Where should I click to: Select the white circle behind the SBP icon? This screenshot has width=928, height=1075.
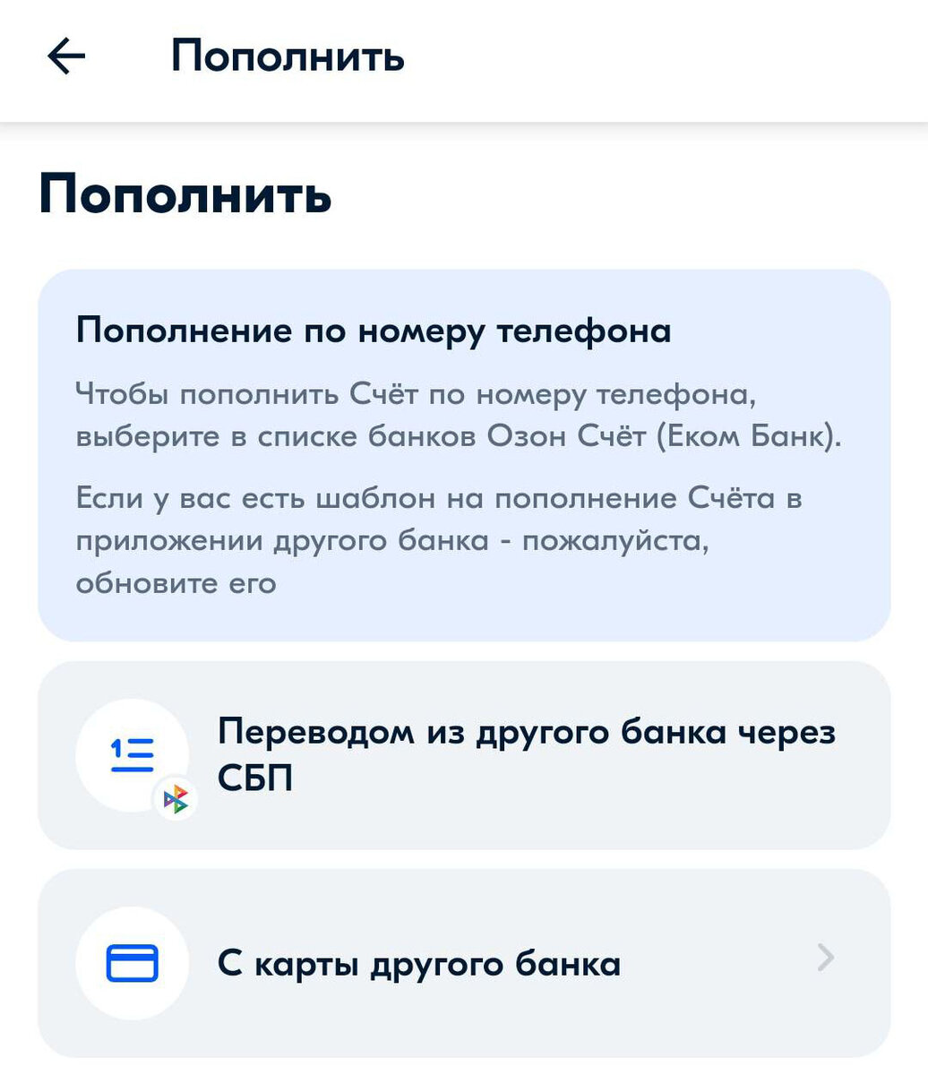coord(130,752)
